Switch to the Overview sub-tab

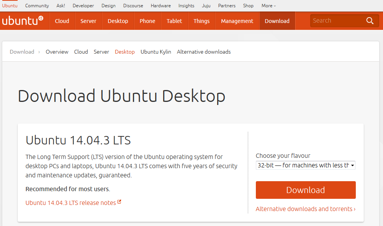[x=57, y=52]
